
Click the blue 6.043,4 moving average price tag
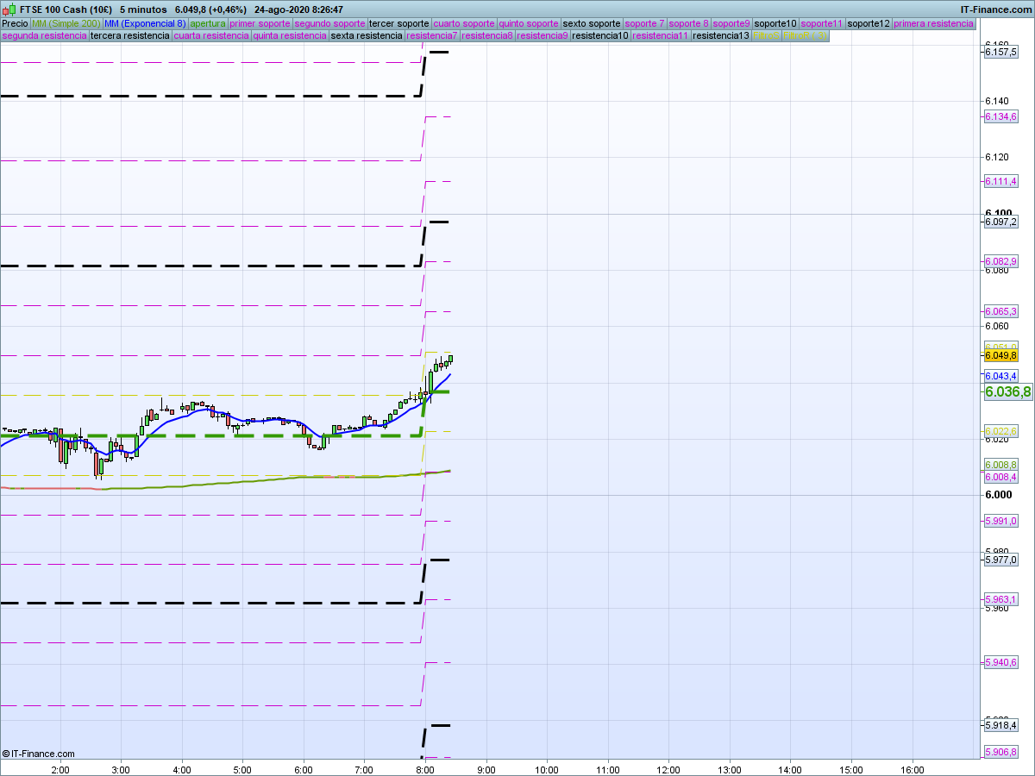(x=1000, y=376)
